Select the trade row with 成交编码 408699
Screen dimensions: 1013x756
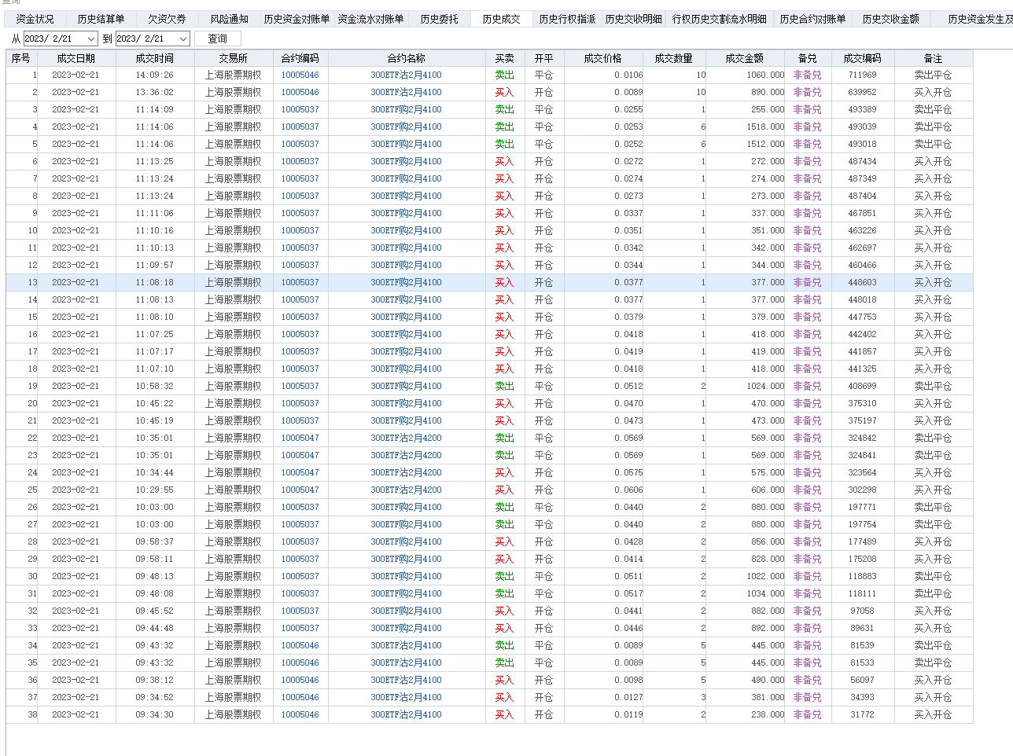tap(862, 386)
